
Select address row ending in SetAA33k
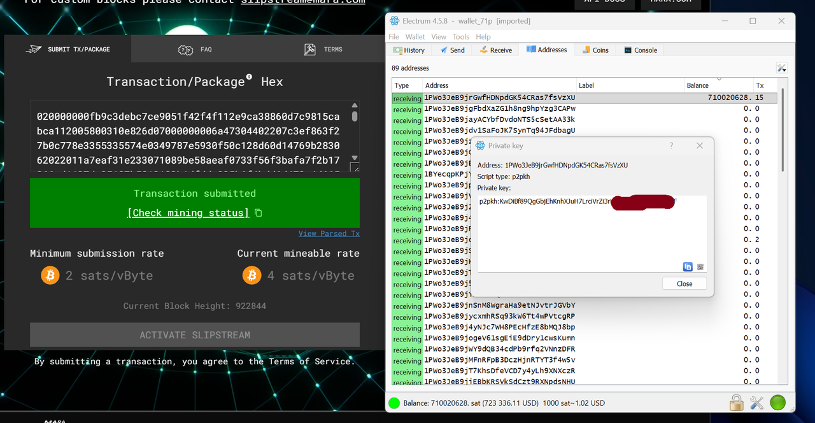585,120
